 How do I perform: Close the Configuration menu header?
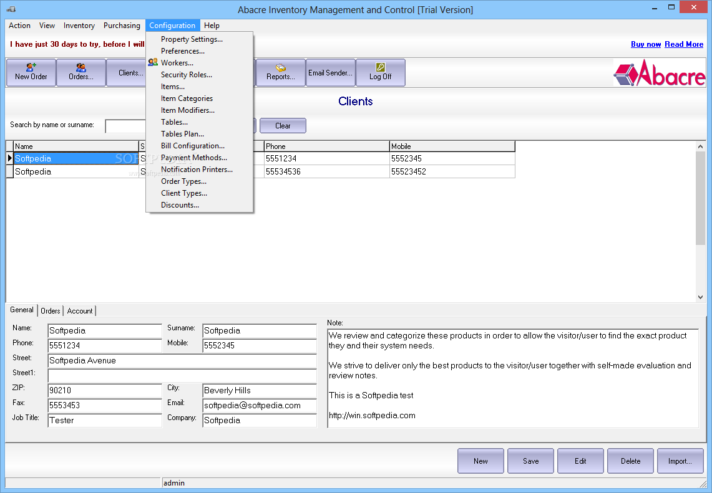172,26
